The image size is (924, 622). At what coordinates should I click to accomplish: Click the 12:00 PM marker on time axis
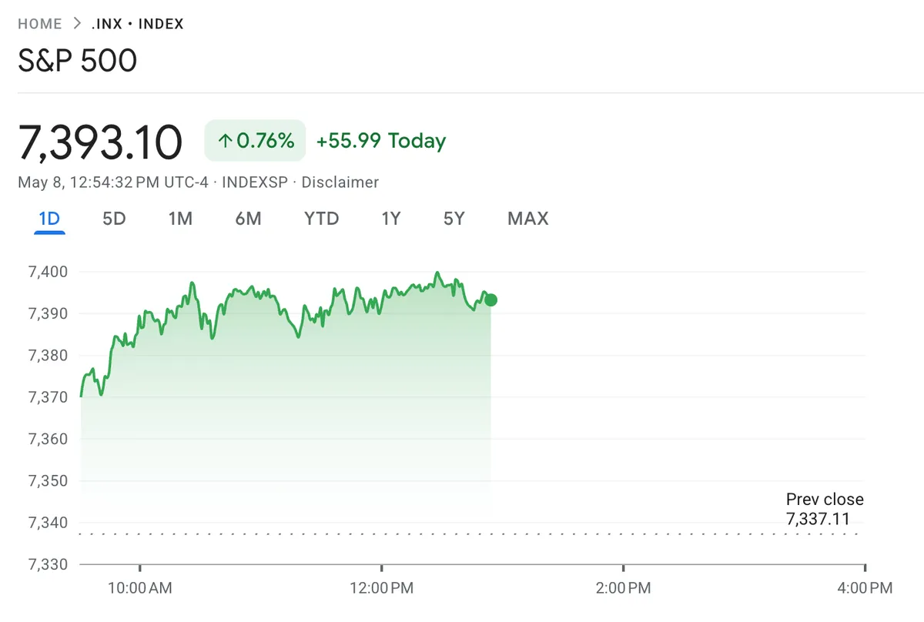382,588
